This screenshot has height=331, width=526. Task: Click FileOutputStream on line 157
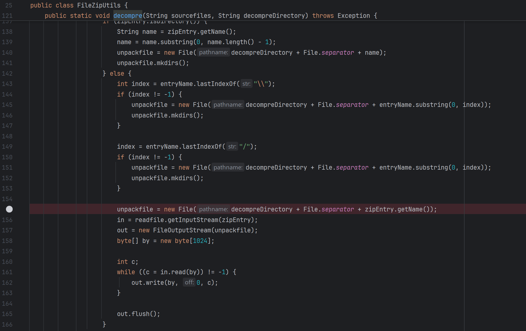tap(182, 230)
